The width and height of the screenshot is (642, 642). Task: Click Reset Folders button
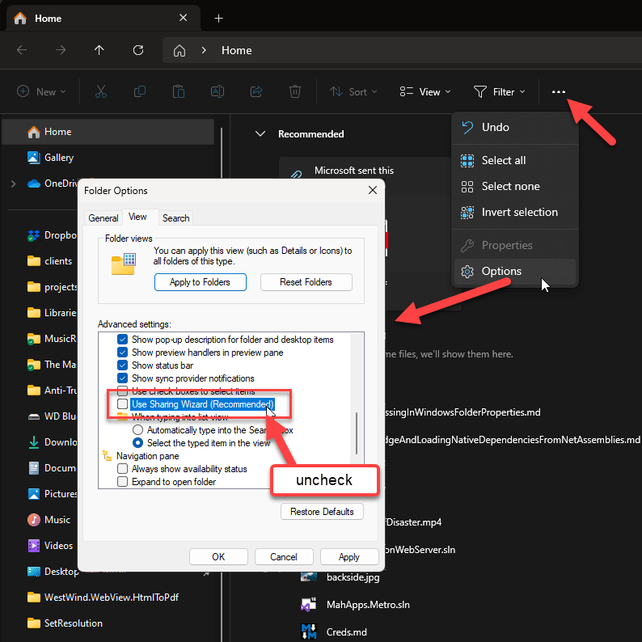pyautogui.click(x=306, y=282)
